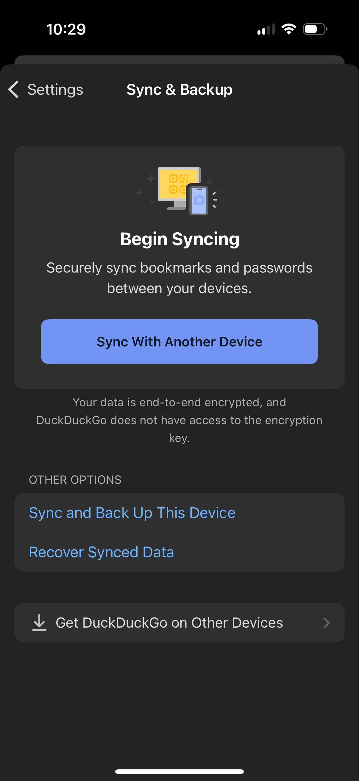
Task: Tap the Wi-Fi status icon
Action: point(288,29)
